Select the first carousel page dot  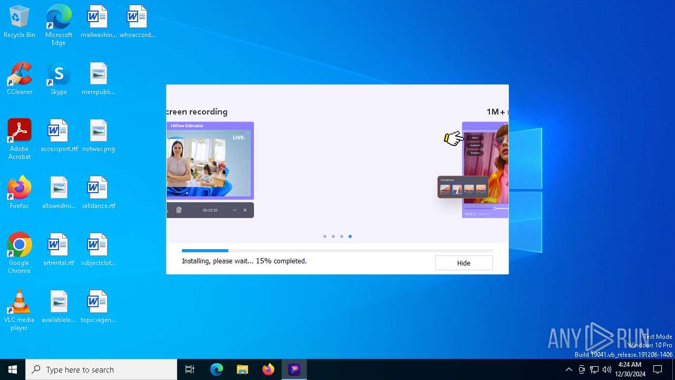coord(325,236)
